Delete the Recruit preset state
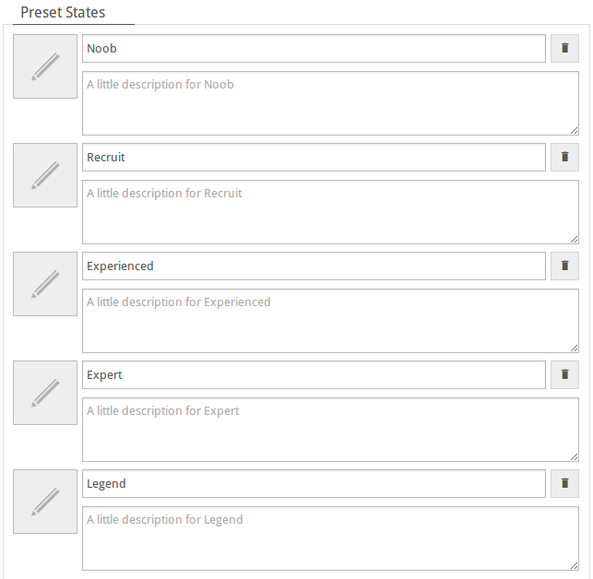This screenshot has width=593, height=579. 564,157
